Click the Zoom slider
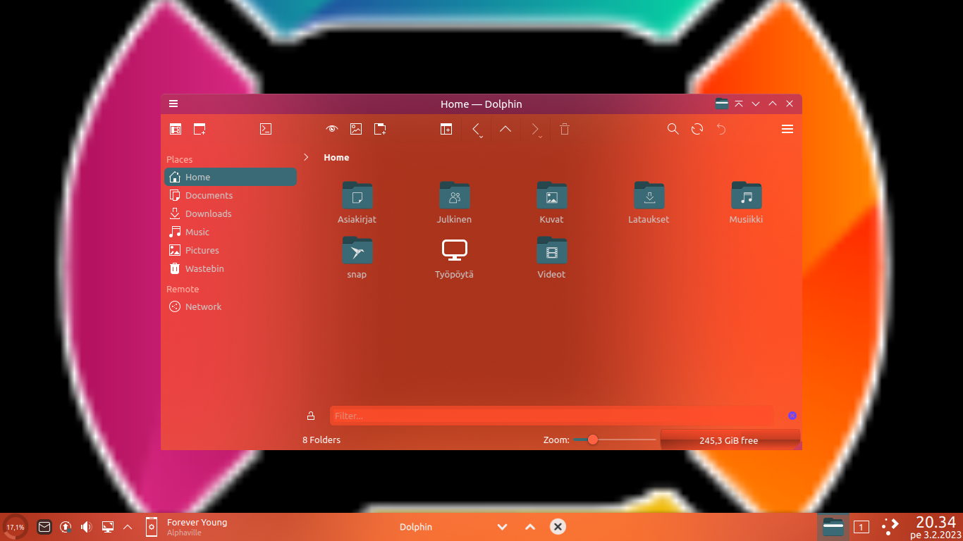963x541 pixels. pyautogui.click(x=614, y=440)
